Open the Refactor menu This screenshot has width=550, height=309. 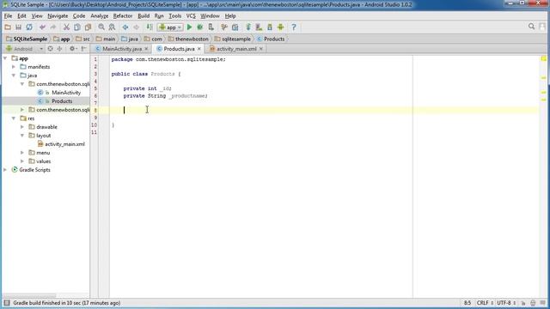point(123,15)
